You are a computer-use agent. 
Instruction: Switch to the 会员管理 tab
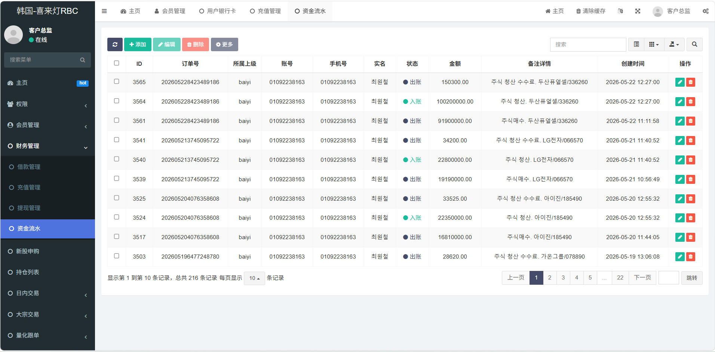170,11
